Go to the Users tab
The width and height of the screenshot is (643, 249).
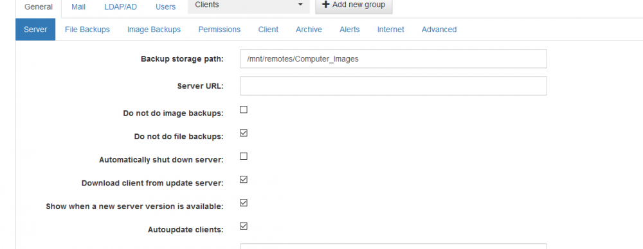click(x=166, y=7)
